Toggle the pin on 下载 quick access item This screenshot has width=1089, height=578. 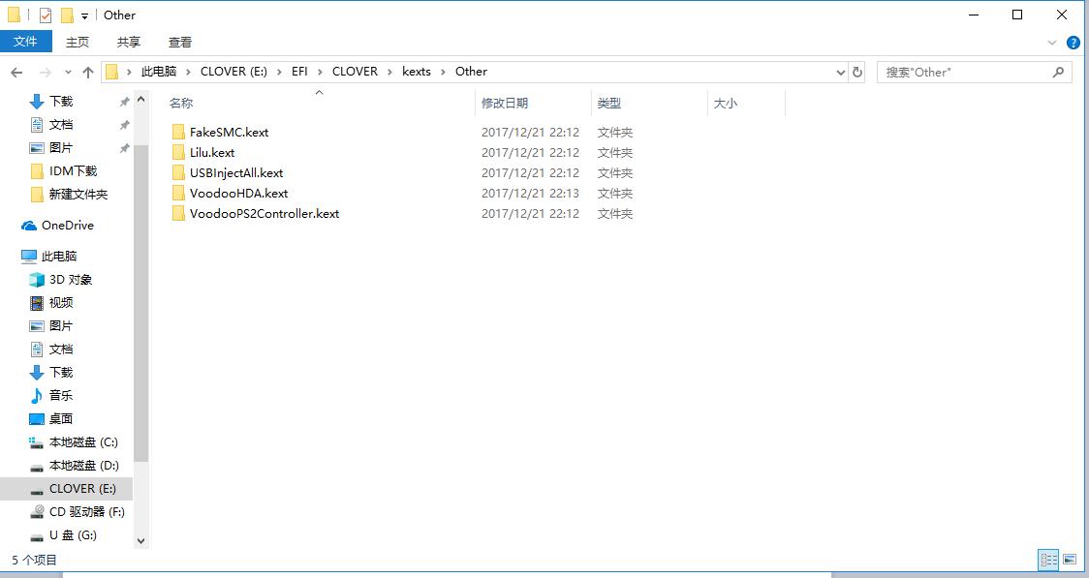click(x=124, y=100)
